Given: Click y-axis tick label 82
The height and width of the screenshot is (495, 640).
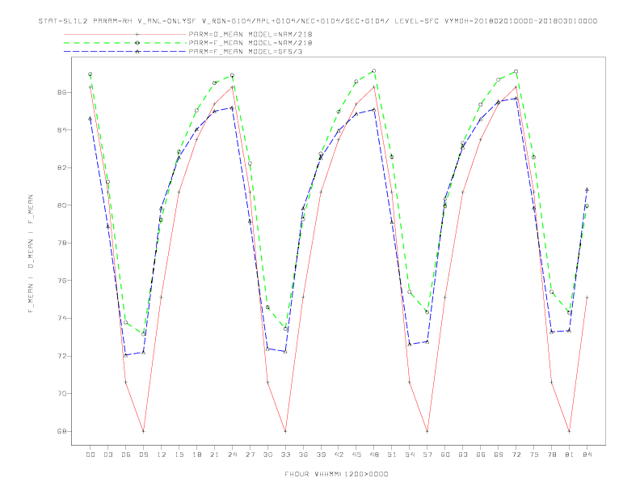Looking at the screenshot, I should pyautogui.click(x=61, y=168).
